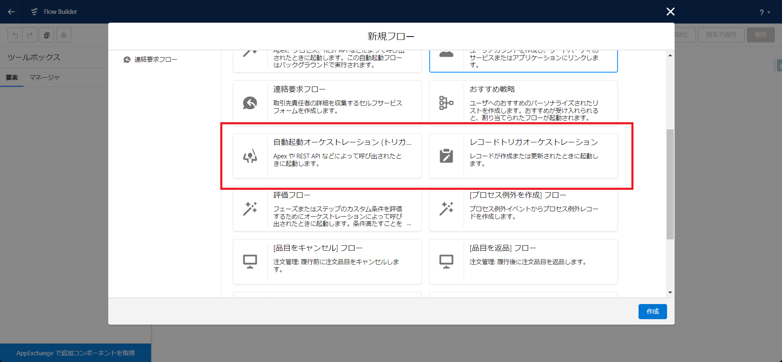Select the 自動起動オーケストレーション icon

coord(250,156)
